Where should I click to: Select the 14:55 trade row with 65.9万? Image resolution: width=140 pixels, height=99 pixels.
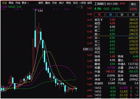click(x=116, y=88)
